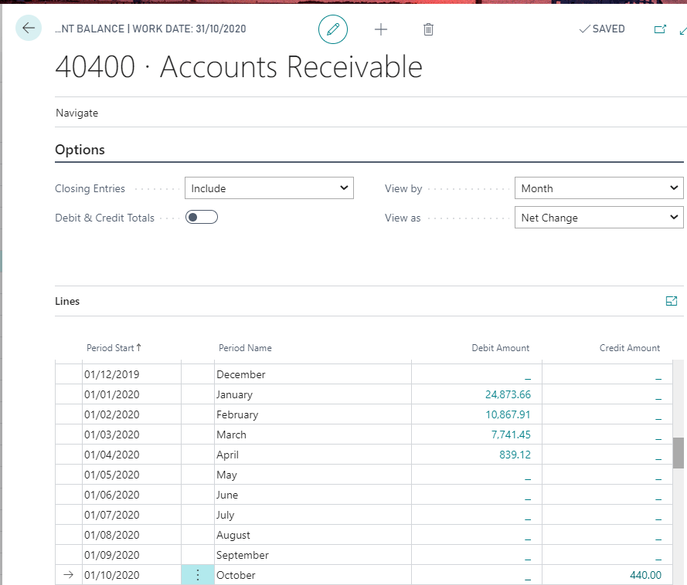Open the October row three-dot menu
The height and width of the screenshot is (585, 687).
(x=198, y=575)
